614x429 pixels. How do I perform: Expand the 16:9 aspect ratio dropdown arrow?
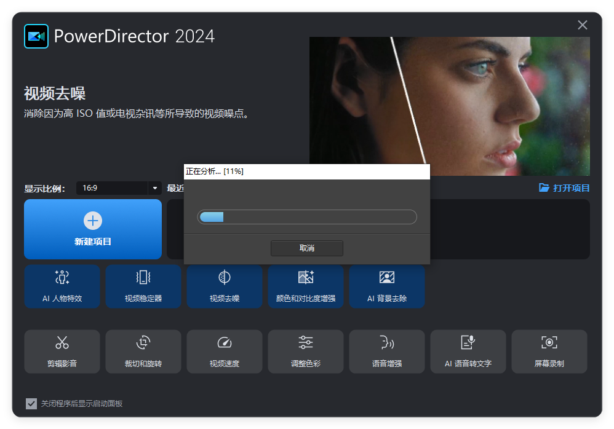coord(154,188)
